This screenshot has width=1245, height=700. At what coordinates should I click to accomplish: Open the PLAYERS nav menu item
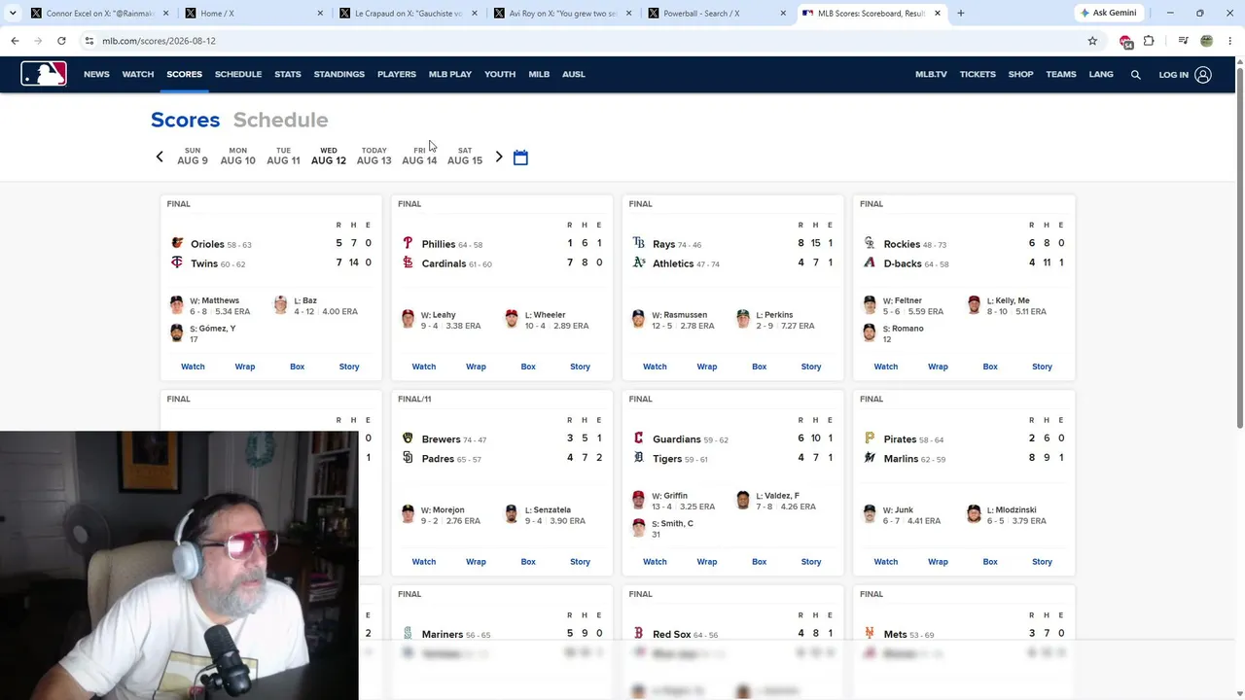click(397, 75)
